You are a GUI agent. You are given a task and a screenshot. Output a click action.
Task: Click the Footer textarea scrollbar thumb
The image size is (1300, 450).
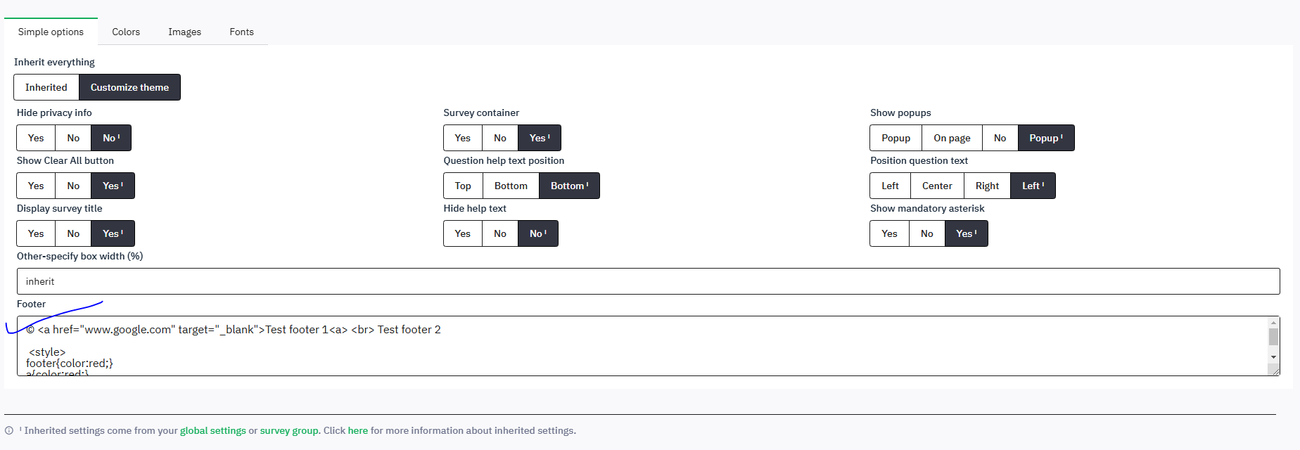(x=1273, y=337)
